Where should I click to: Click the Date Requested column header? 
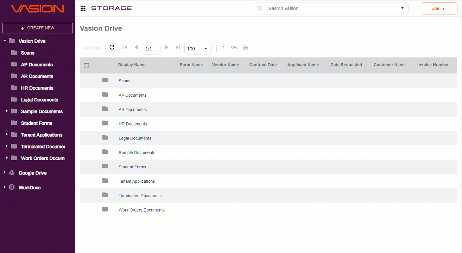pyautogui.click(x=346, y=65)
